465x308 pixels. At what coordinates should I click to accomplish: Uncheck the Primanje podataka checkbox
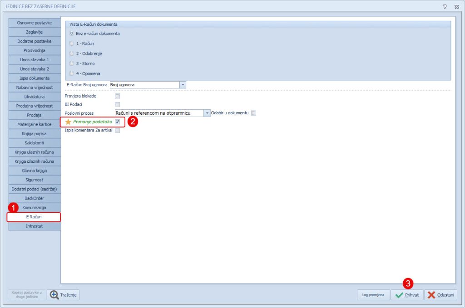[117, 122]
